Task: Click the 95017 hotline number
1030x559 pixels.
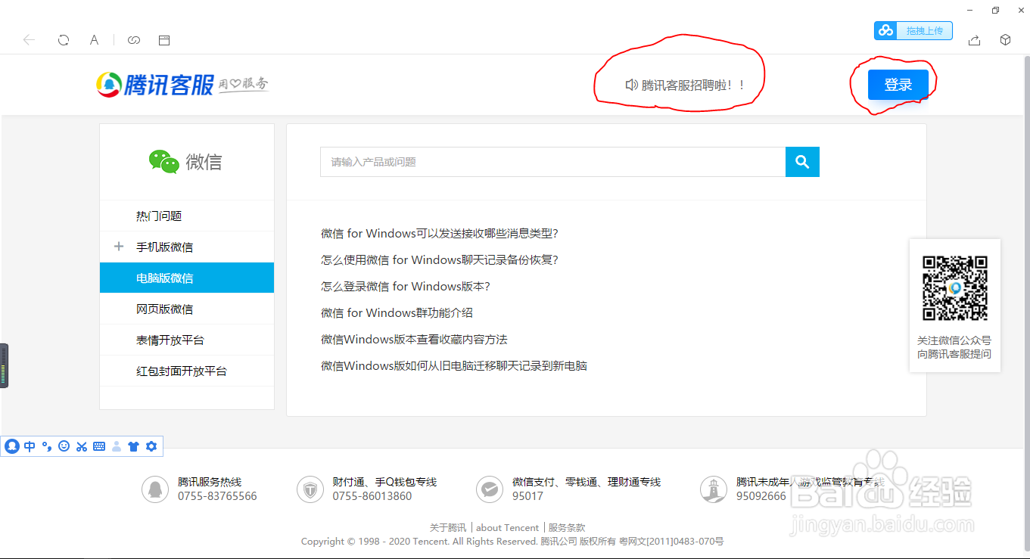Action: pyautogui.click(x=527, y=496)
